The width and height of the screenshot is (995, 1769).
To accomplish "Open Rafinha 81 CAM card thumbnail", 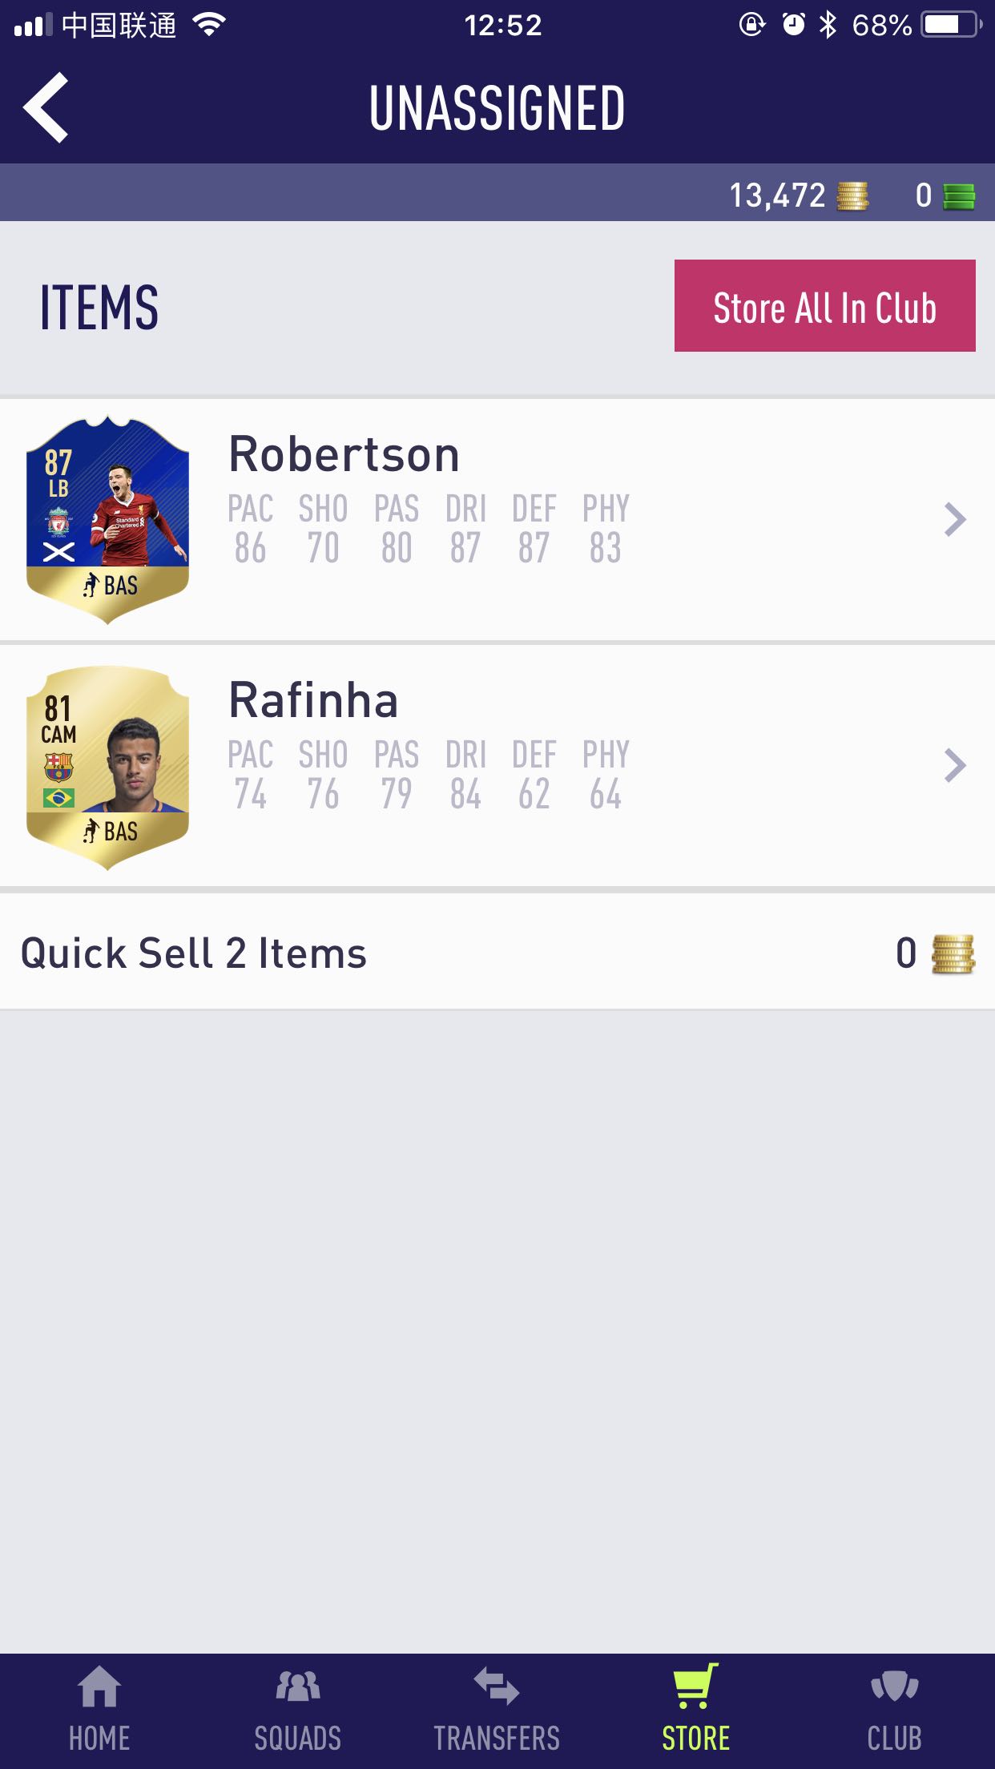I will [108, 768].
